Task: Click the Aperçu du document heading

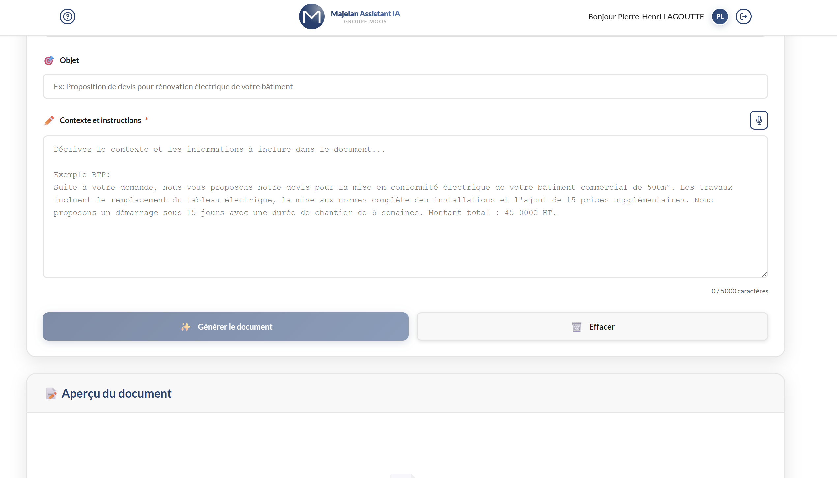Action: click(x=116, y=393)
